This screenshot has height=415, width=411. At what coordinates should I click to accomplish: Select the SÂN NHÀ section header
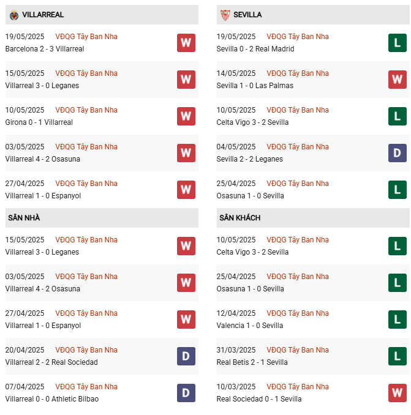tap(25, 218)
